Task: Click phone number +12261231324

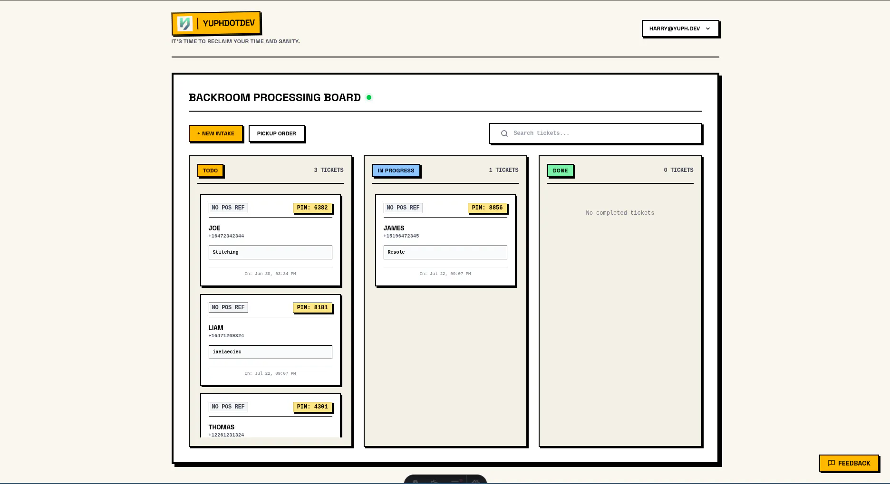Action: (x=226, y=435)
